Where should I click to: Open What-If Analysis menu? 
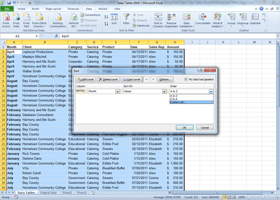218,20
